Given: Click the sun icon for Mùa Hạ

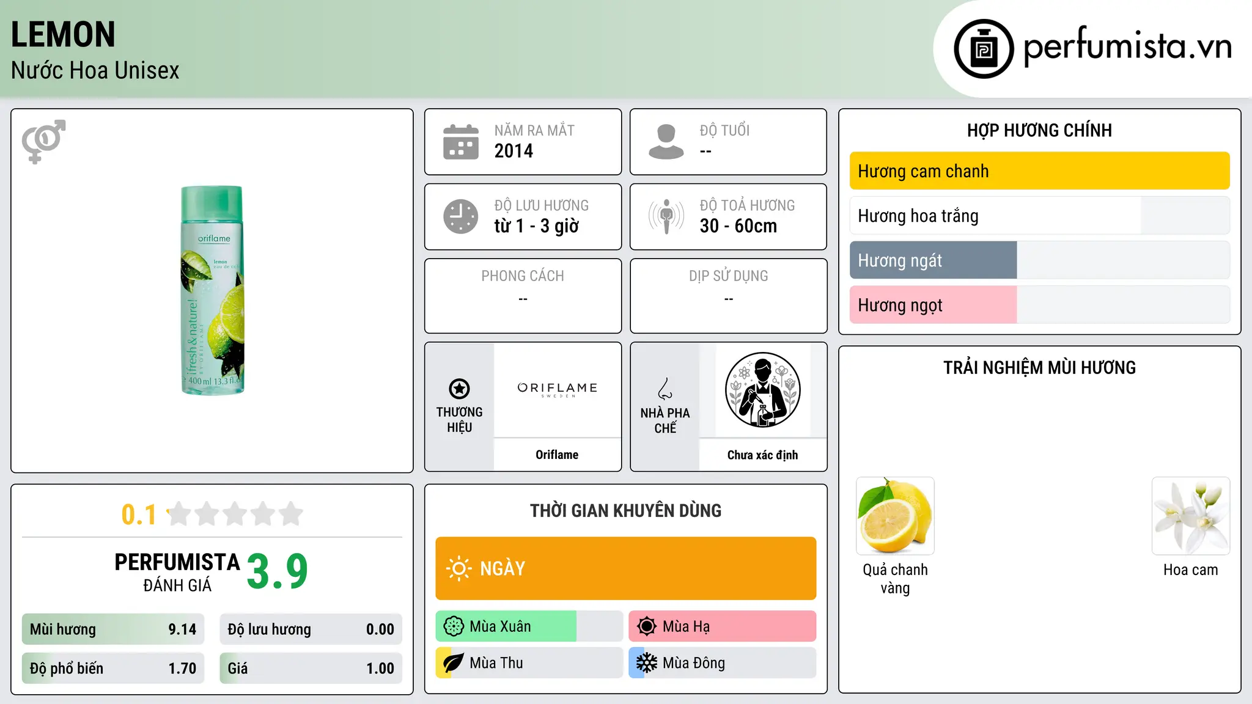Looking at the screenshot, I should click(x=647, y=626).
